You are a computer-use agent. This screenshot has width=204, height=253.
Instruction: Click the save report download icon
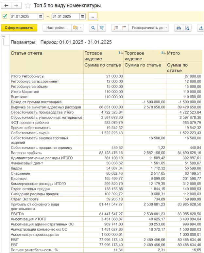click(x=200, y=28)
